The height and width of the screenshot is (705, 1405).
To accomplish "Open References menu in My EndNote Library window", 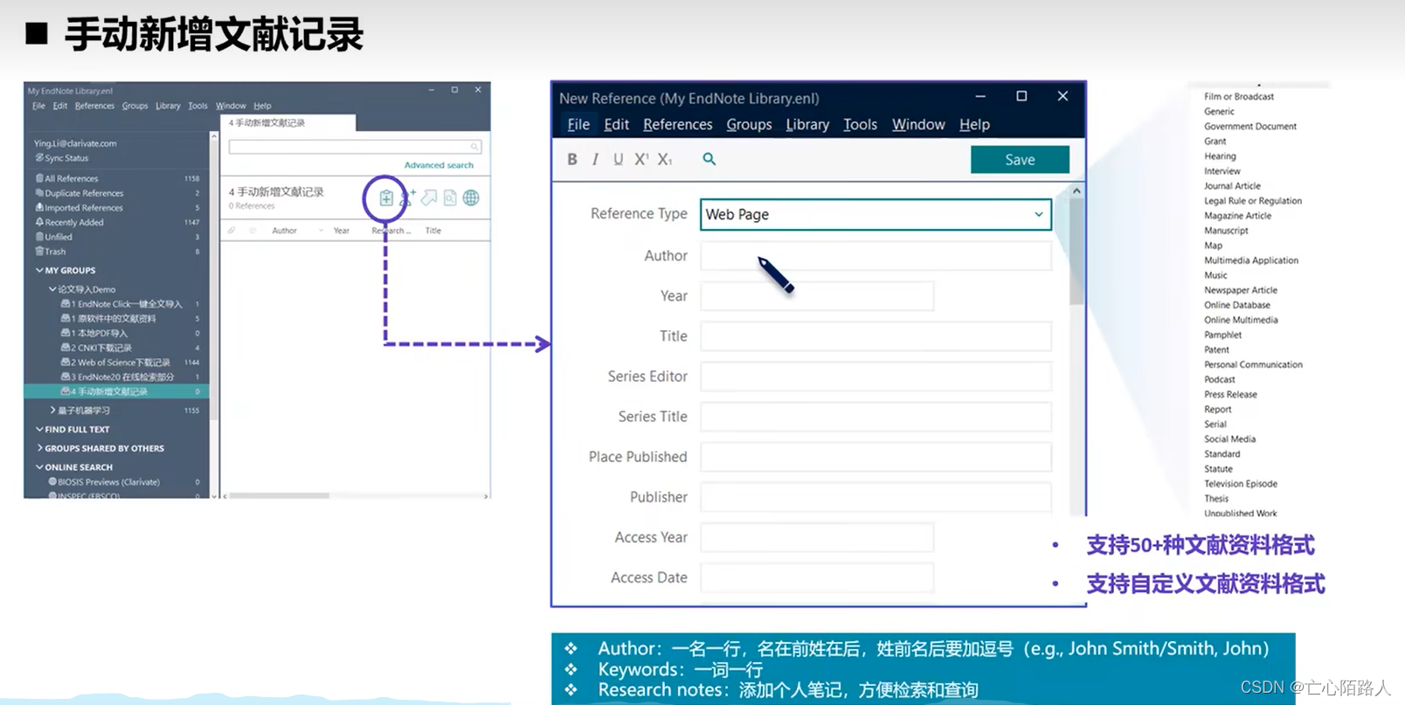I will point(94,106).
